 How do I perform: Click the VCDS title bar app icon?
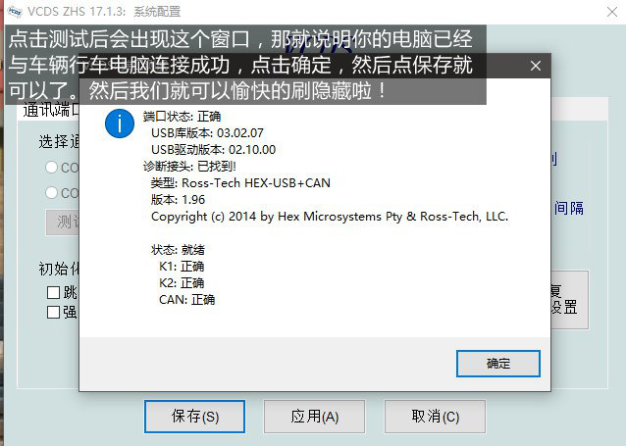tap(15, 12)
